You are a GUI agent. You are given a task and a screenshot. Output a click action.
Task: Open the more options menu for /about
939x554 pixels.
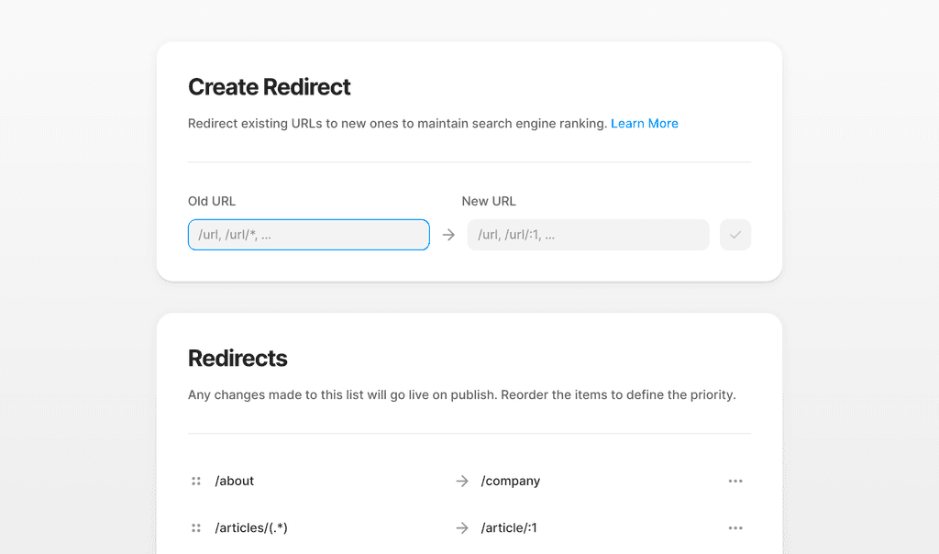pos(735,481)
